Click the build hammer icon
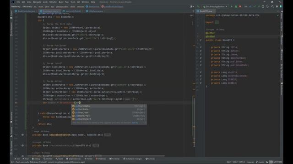The image size is (293, 164). pos(198,6)
